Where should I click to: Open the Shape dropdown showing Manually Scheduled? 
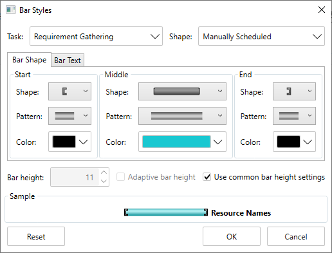coord(261,36)
